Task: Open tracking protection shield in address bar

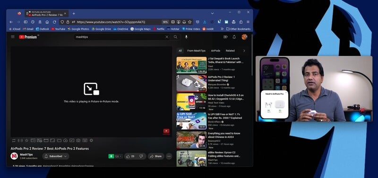Action: pos(62,22)
